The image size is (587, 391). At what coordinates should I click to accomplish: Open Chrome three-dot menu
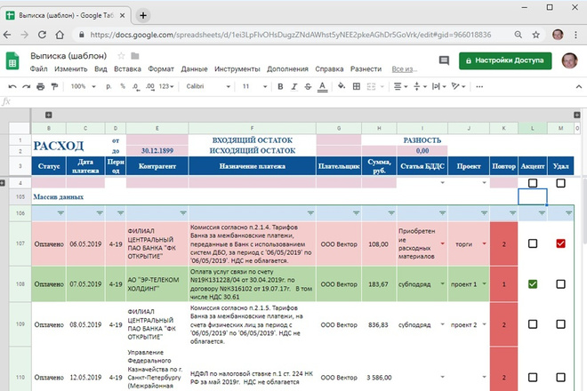click(575, 35)
